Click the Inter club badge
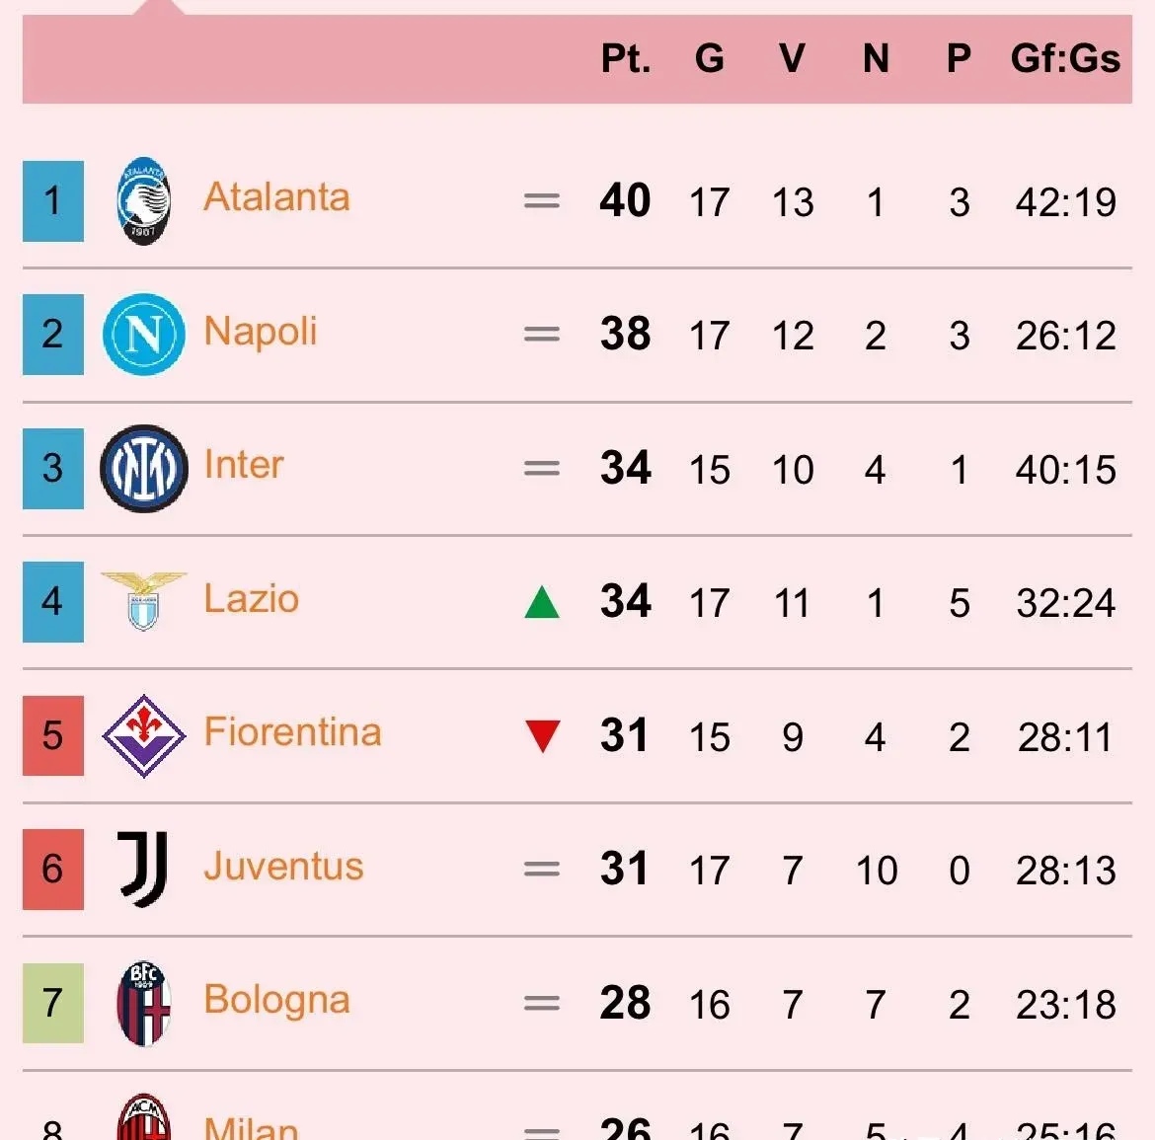 [144, 468]
